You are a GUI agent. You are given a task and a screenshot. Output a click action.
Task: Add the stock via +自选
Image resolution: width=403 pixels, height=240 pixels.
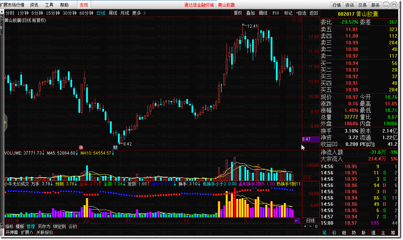[301, 13]
